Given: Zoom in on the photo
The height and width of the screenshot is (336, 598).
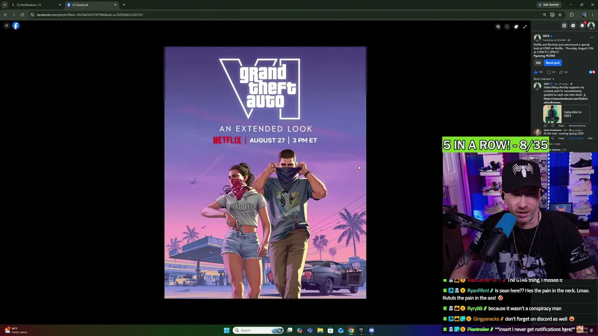Looking at the screenshot, I should point(498,27).
